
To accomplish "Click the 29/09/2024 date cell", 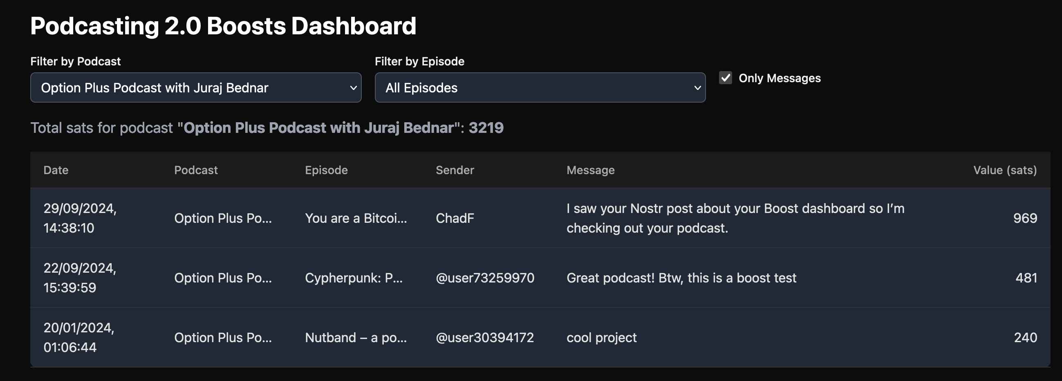I will click(80, 218).
